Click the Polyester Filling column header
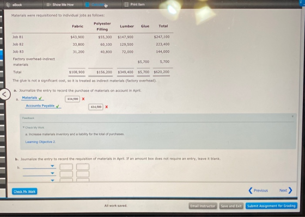 (x=102, y=27)
